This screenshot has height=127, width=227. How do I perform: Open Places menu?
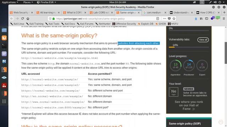coord(28,2)
